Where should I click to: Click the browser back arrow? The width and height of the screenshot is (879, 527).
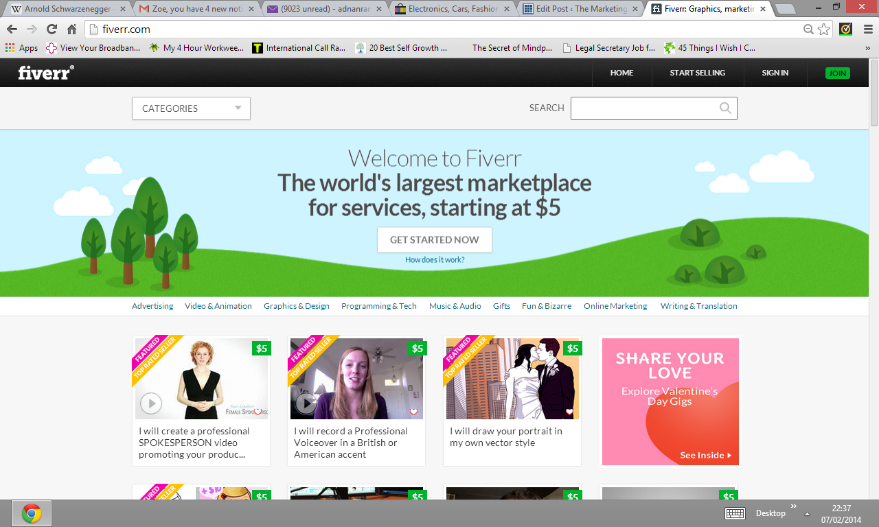12,30
